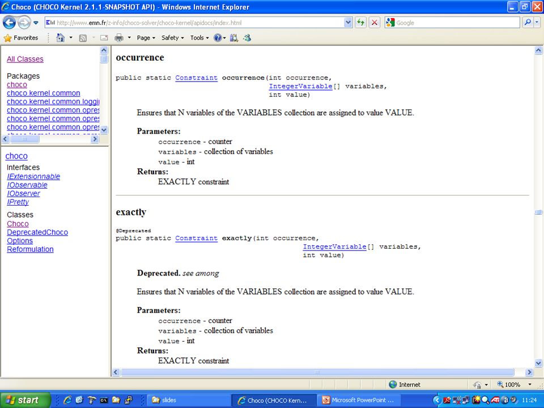This screenshot has width=544, height=408.
Task: Open the Choco class link under Classes
Action: pos(18,224)
